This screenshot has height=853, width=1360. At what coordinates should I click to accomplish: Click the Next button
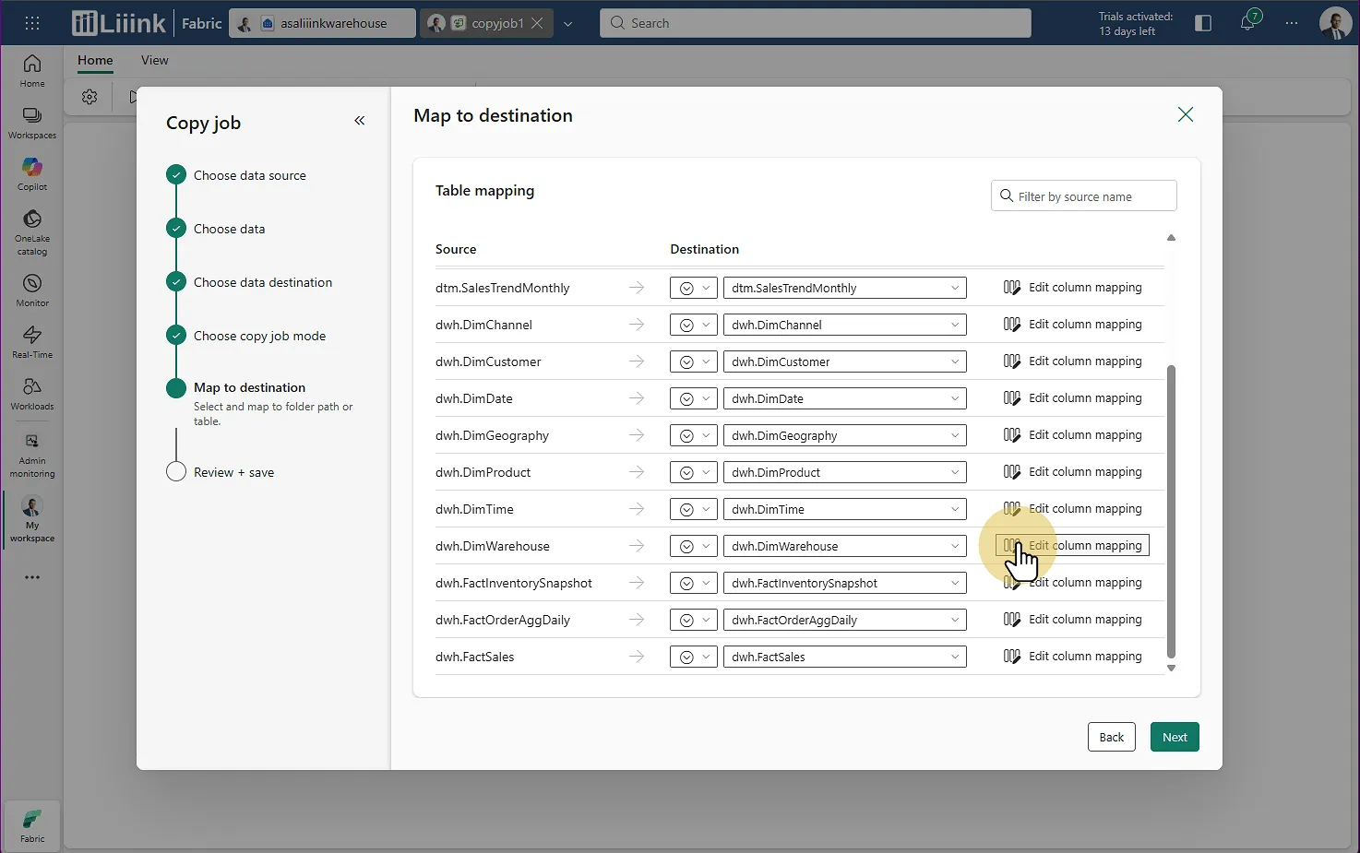1174,737
